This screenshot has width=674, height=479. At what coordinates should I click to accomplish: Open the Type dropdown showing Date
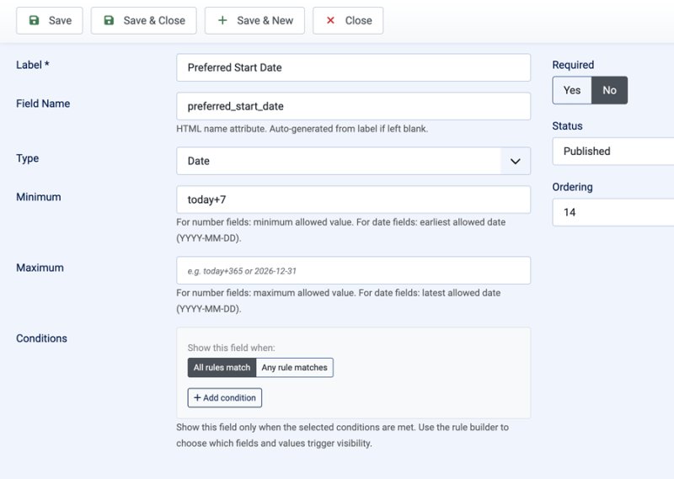pos(353,161)
